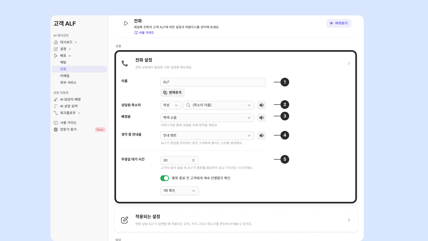Select 이메일 in the sidebar
This screenshot has height=241, width=428.
[x=65, y=76]
